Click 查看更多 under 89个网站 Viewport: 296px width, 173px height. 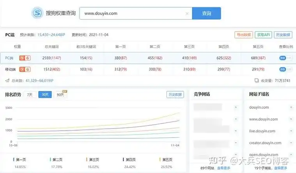(x=223, y=168)
